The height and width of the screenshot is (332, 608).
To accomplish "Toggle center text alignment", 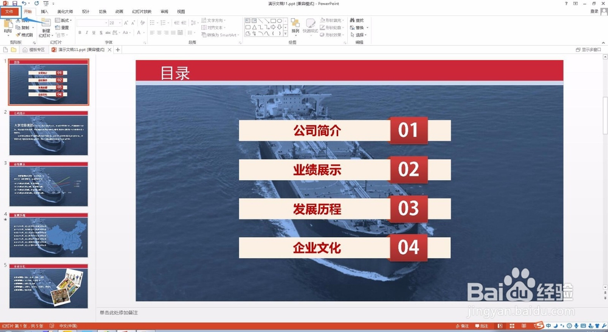I will point(159,33).
